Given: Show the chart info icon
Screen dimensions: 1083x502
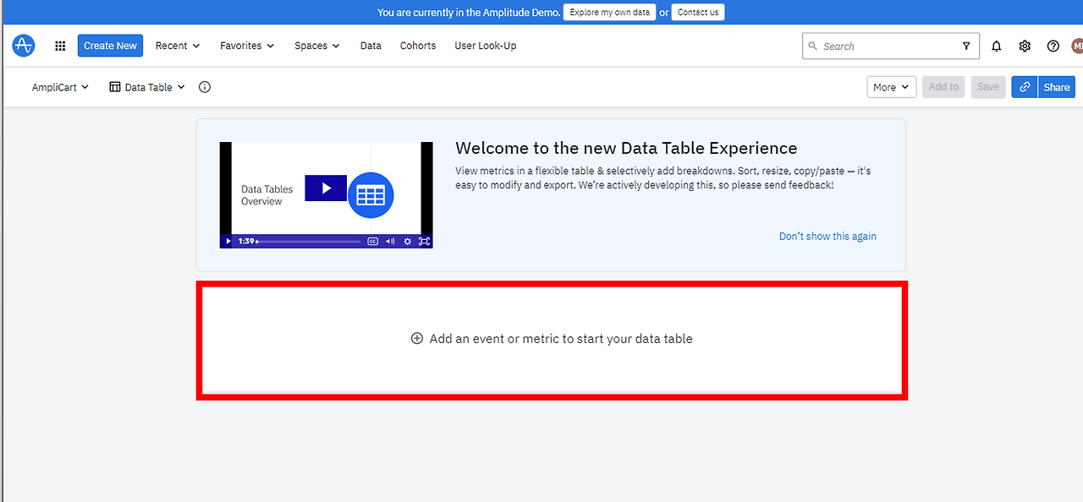Looking at the screenshot, I should click(x=205, y=87).
